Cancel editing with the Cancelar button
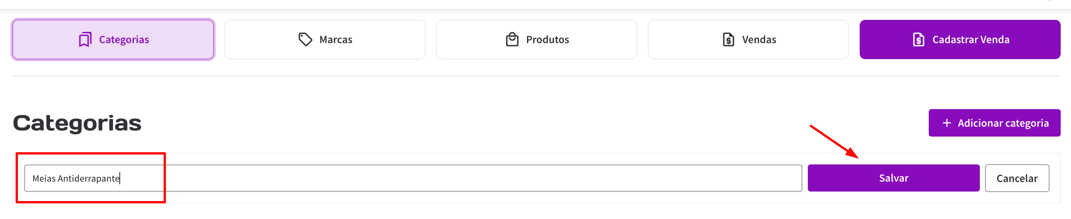The height and width of the screenshot is (219, 1071). [1016, 178]
